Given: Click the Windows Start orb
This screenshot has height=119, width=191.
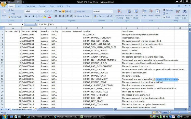Looking at the screenshot, I should point(5,116).
